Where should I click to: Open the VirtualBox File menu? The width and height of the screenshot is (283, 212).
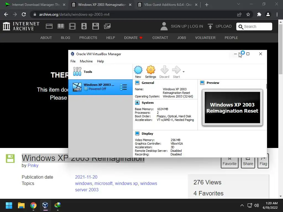pos(73,61)
